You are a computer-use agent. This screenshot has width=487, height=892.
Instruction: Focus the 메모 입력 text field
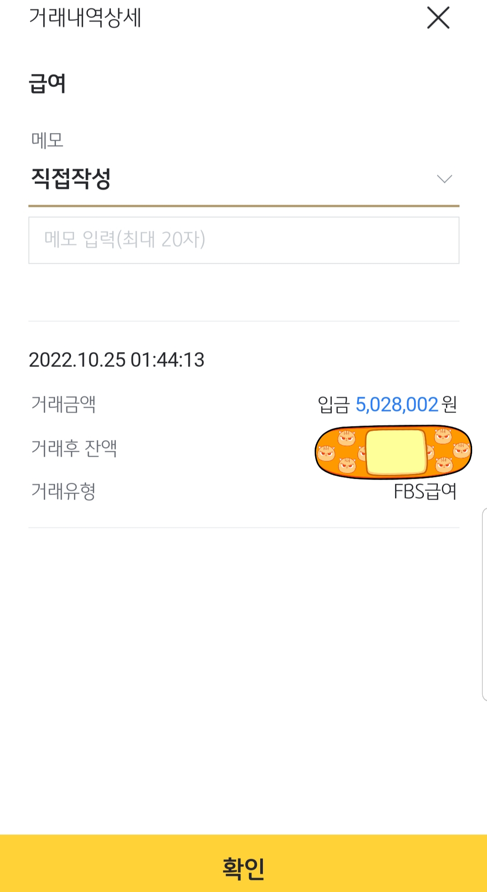pos(243,240)
